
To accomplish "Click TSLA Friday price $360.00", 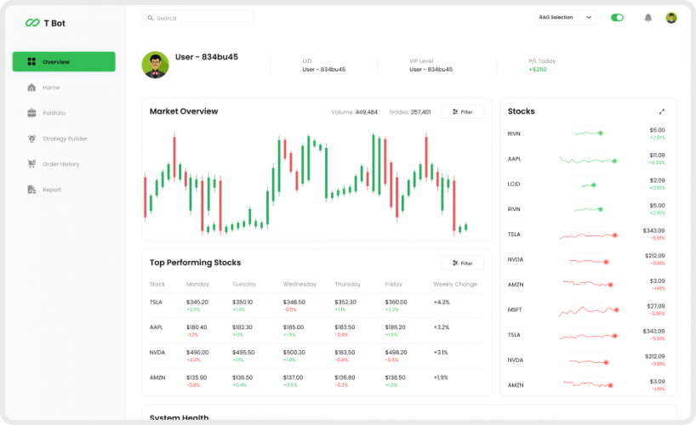I will coord(396,302).
